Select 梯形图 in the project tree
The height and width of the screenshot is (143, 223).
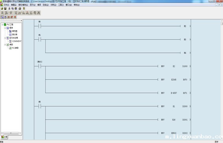pyautogui.click(x=15, y=31)
